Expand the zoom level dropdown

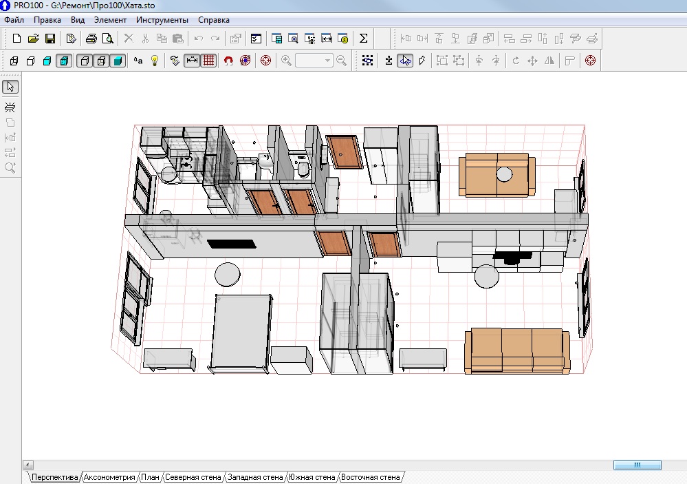tap(327, 61)
